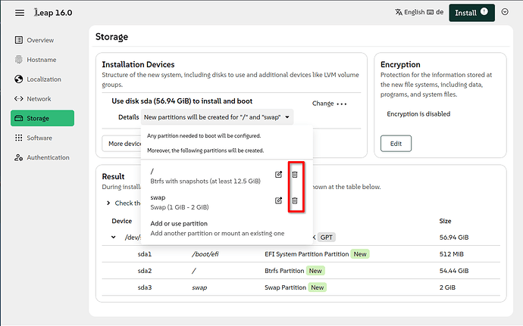Viewport: 523px width, 326px height.
Task: Delete the swap partition with trash icon
Action: pyautogui.click(x=295, y=200)
